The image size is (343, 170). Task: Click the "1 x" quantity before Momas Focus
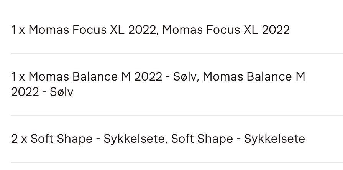(18, 30)
